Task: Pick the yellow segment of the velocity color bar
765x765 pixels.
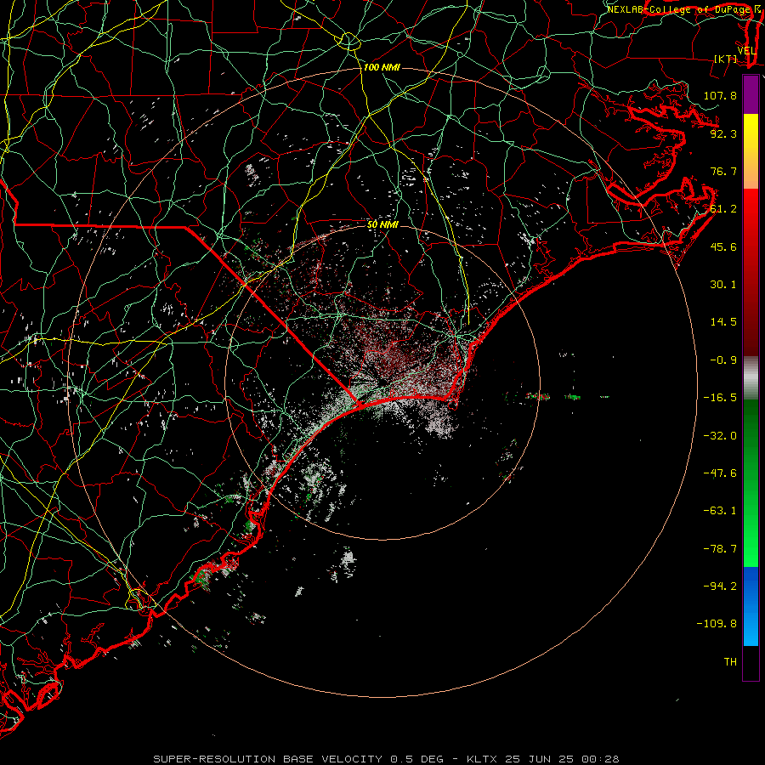Action: [751, 133]
